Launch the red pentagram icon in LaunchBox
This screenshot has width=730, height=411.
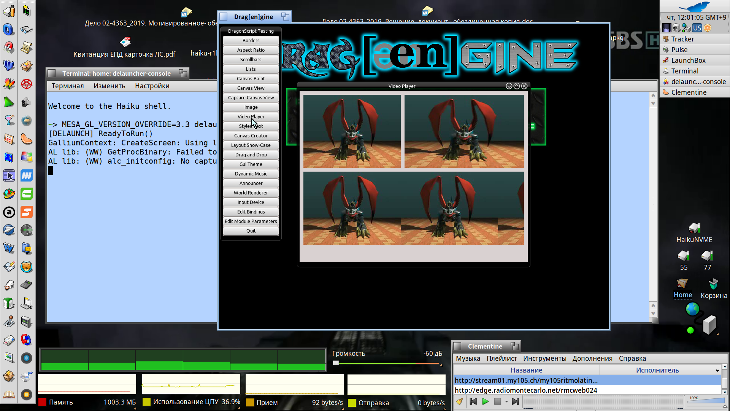click(x=26, y=84)
